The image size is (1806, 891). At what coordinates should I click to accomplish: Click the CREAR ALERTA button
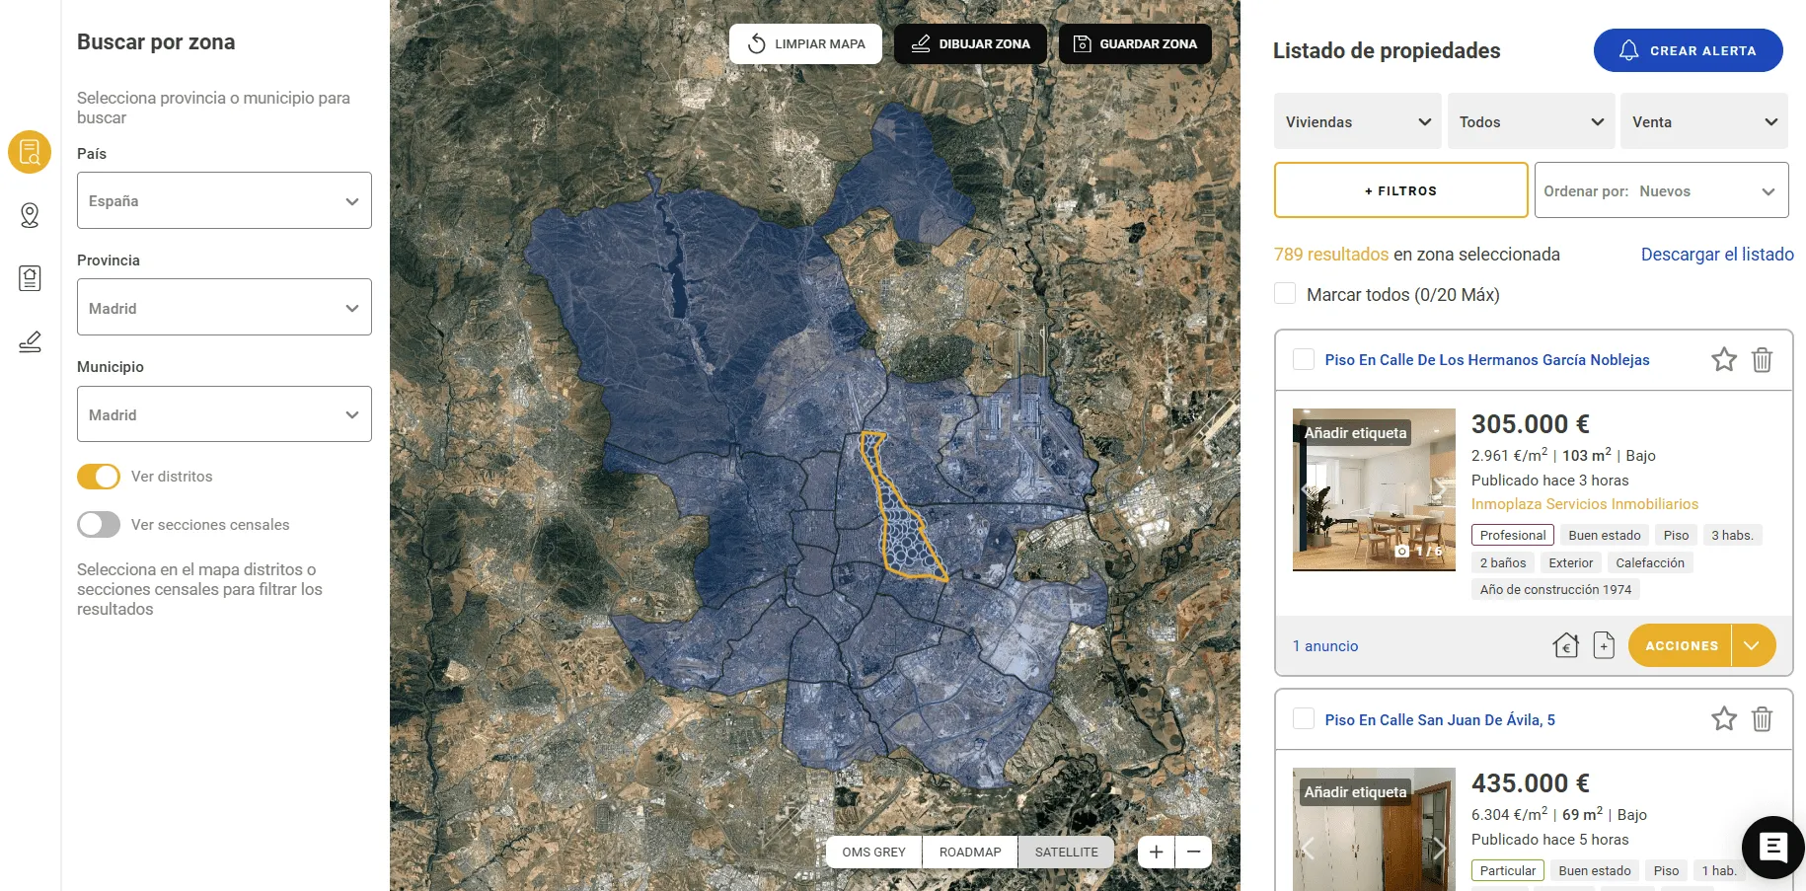pyautogui.click(x=1689, y=50)
